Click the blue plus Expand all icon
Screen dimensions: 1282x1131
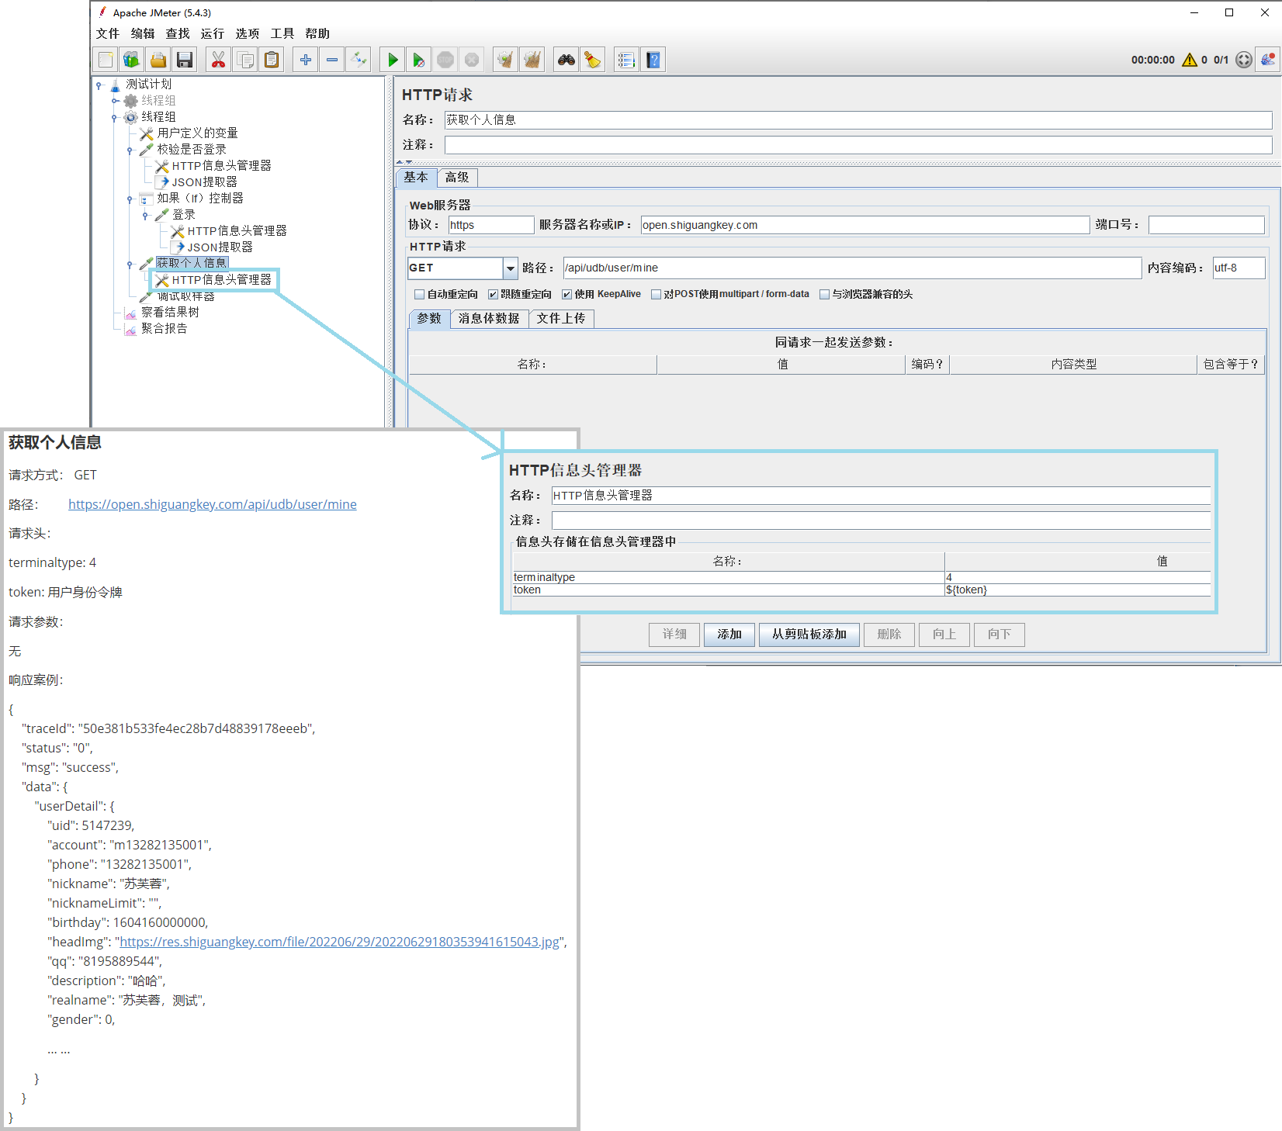click(306, 60)
